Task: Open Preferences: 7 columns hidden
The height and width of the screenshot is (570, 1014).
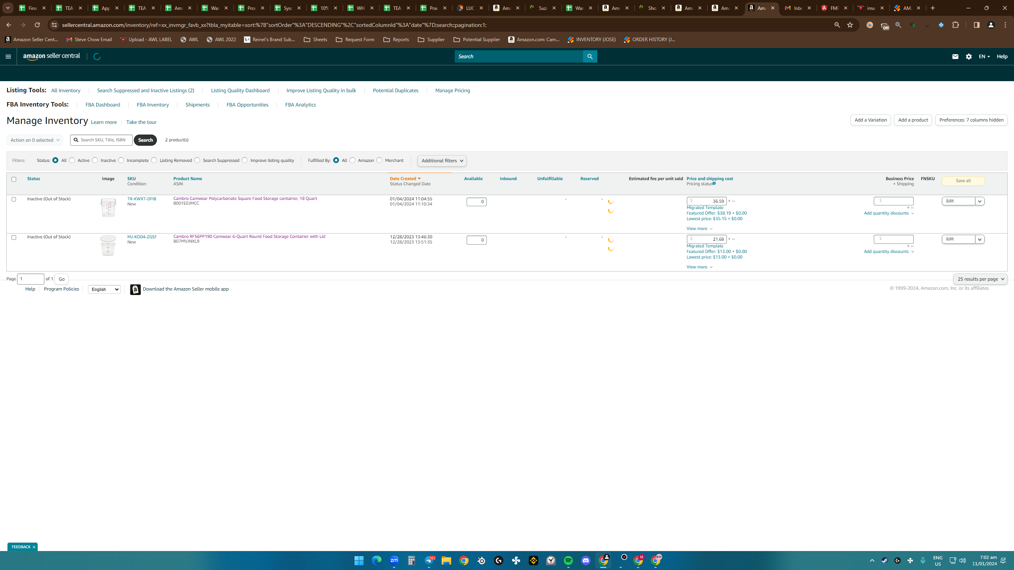Action: tap(971, 120)
